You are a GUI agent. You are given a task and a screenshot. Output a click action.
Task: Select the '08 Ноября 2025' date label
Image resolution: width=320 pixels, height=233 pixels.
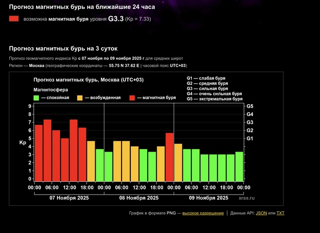pyautogui.click(x=139, y=198)
